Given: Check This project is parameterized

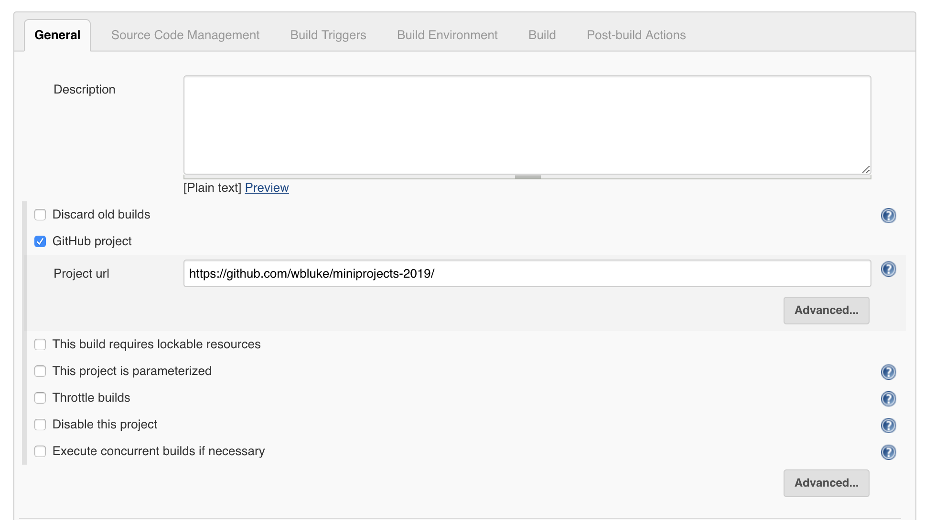Looking at the screenshot, I should click(x=40, y=371).
